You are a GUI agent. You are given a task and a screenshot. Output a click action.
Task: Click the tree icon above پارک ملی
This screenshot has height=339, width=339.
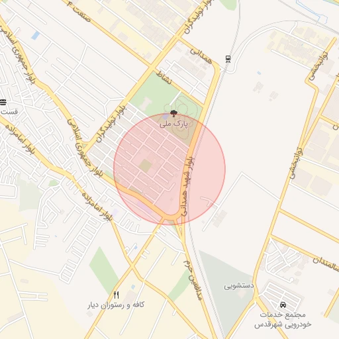coord(174,114)
